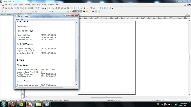The image size is (191, 107).
Task: Open Windows Explorer folder from taskbar
Action: [38, 104]
